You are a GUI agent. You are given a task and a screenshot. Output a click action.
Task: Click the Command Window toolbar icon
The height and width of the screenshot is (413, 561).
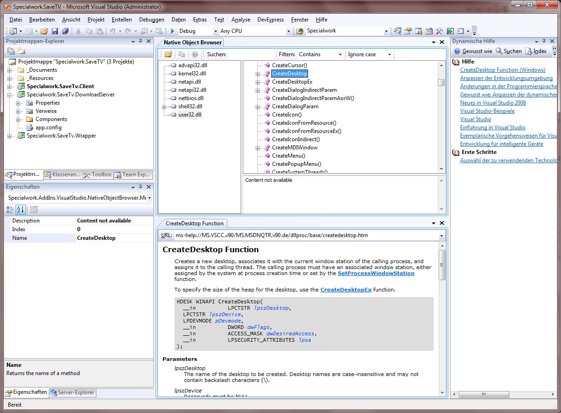461,31
